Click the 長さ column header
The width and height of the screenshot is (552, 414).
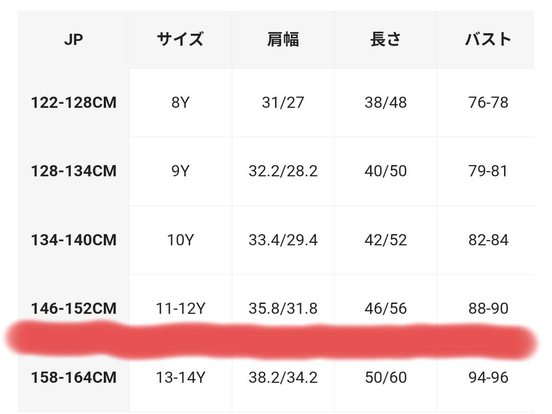pyautogui.click(x=385, y=40)
